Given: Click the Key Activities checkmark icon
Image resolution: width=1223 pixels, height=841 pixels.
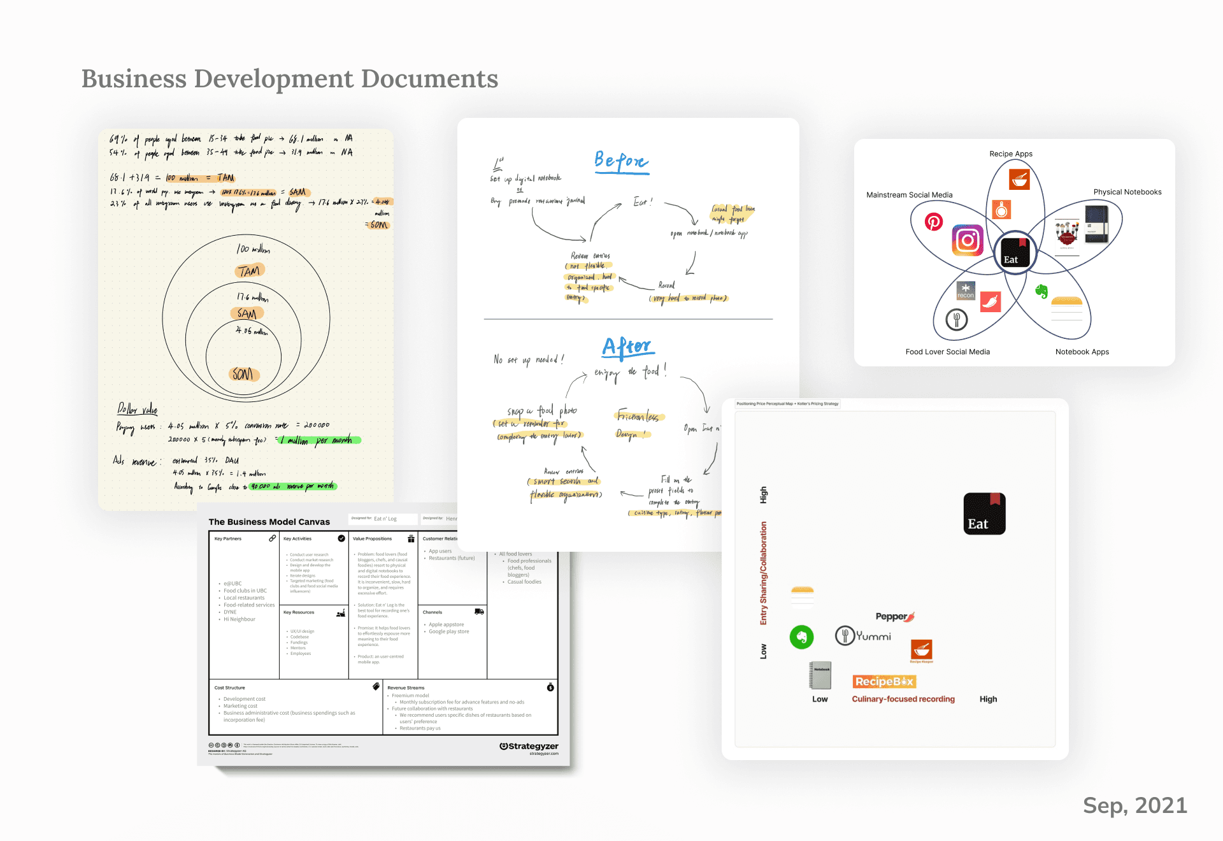Looking at the screenshot, I should [341, 538].
